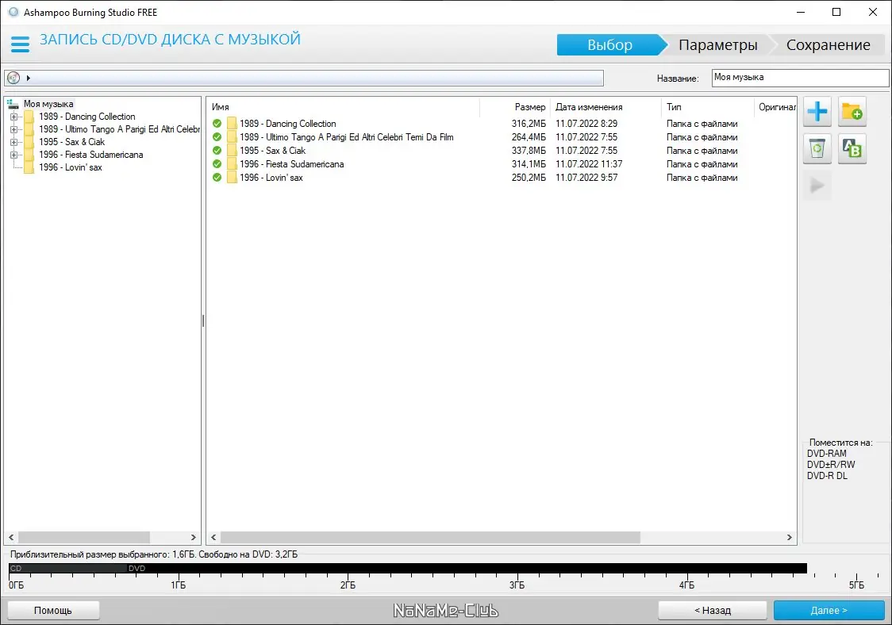Select the 1989 - Ultimo Tango A Parigi row name
This screenshot has height=625, width=892.
point(347,137)
